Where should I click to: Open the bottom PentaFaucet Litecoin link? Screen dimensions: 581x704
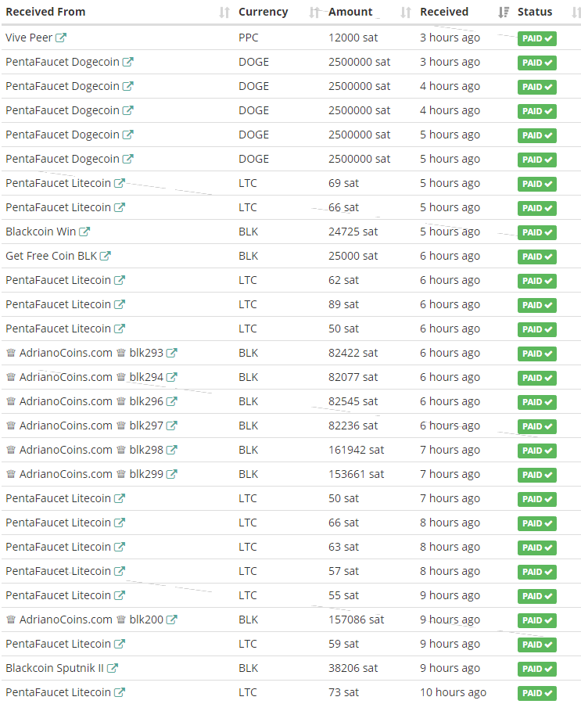[x=59, y=692]
